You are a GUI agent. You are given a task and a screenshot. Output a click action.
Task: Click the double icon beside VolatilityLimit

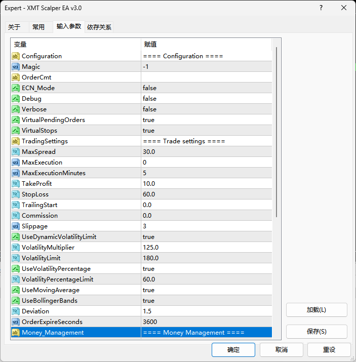tap(16, 258)
